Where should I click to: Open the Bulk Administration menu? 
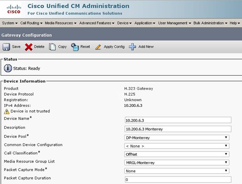click(210, 23)
